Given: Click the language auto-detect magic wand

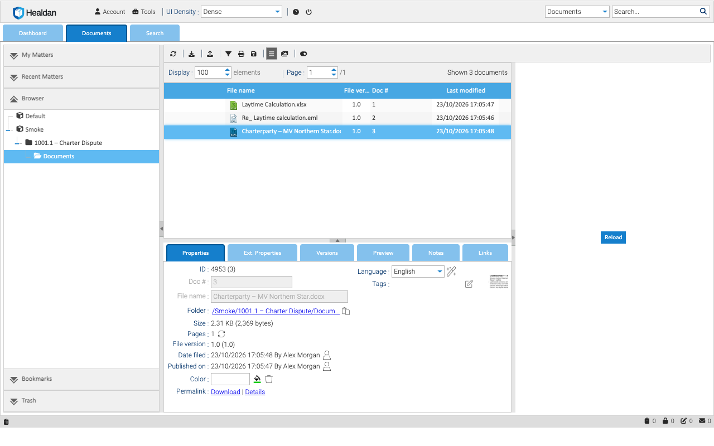Looking at the screenshot, I should pyautogui.click(x=451, y=272).
